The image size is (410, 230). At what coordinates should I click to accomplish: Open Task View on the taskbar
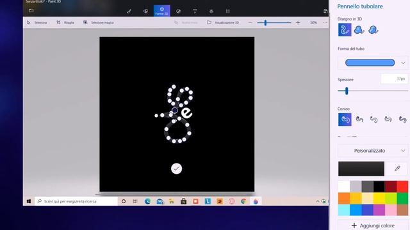tap(135, 201)
